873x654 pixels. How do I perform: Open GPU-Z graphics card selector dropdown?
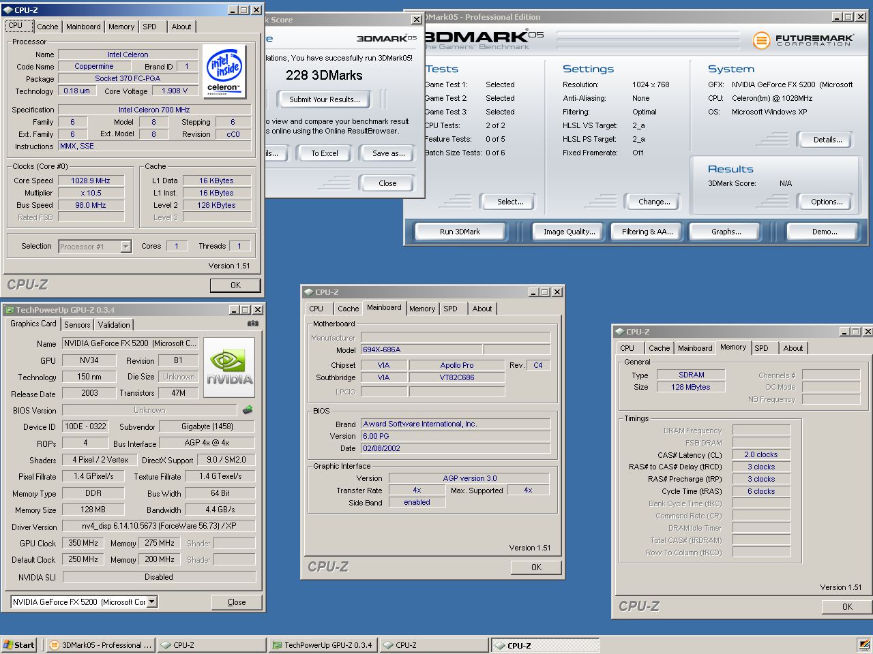pyautogui.click(x=152, y=602)
